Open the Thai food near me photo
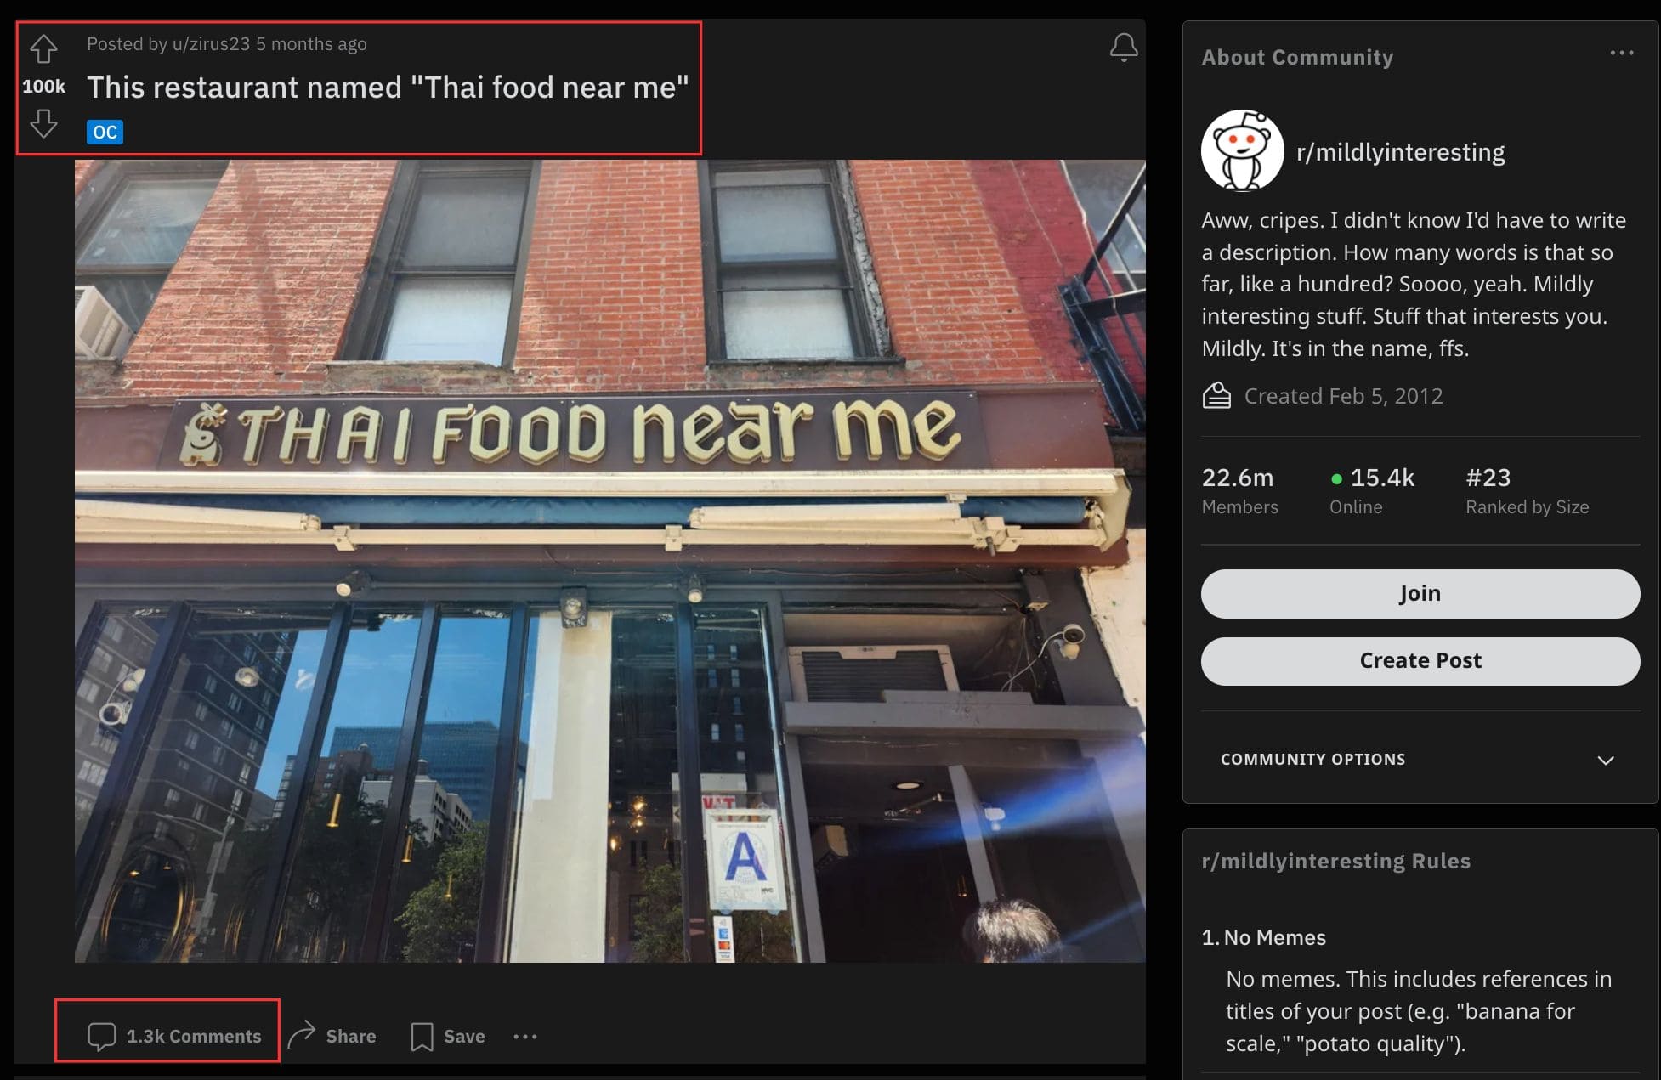Screen dimensions: 1661x1080 click(609, 561)
